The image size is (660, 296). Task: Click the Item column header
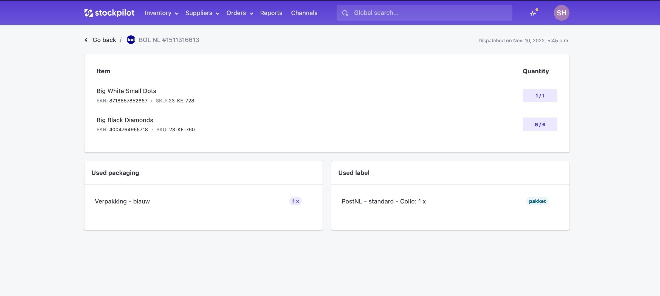click(x=103, y=71)
